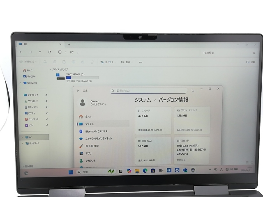The width and height of the screenshot is (263, 197).
Task: Open 個人用設定 settings page
Action: pos(103,146)
